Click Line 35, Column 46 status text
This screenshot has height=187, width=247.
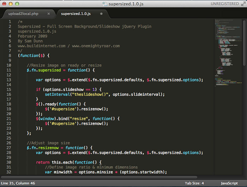click(x=18, y=183)
